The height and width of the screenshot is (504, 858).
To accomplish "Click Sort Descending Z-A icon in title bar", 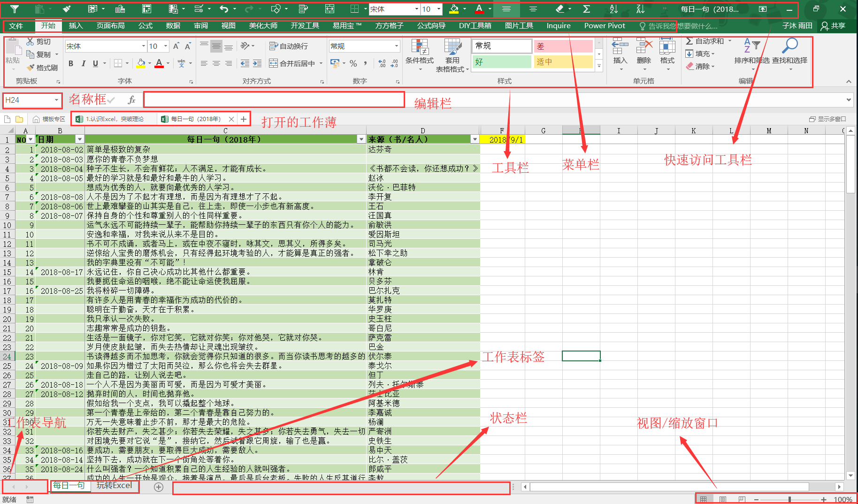I will point(640,9).
